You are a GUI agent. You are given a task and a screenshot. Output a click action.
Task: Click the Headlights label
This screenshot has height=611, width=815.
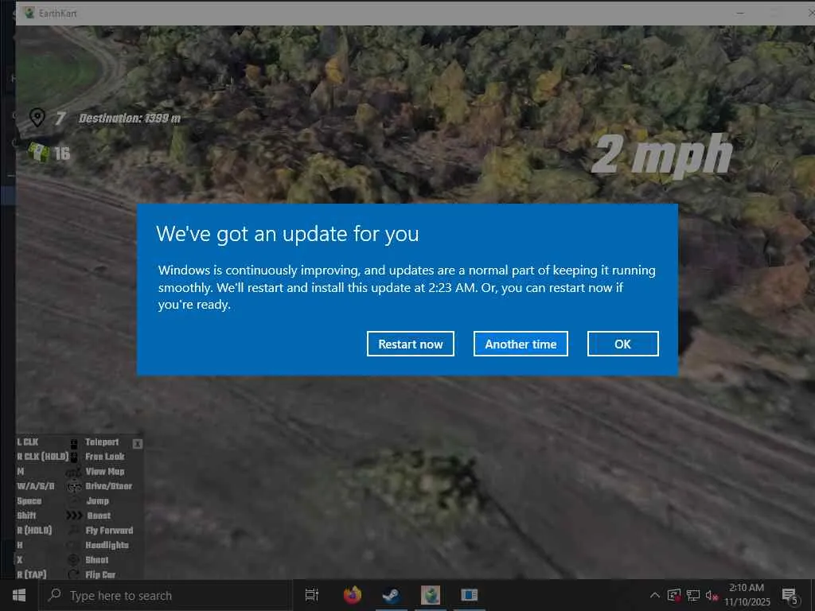pos(107,545)
